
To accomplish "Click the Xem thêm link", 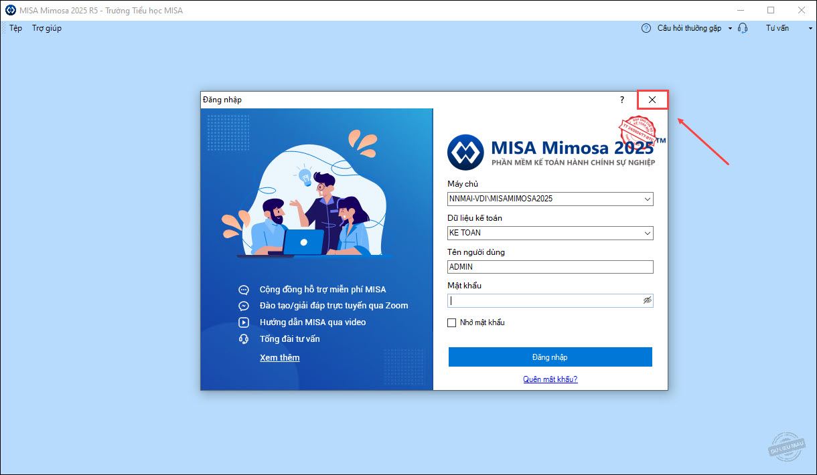I will (x=280, y=358).
